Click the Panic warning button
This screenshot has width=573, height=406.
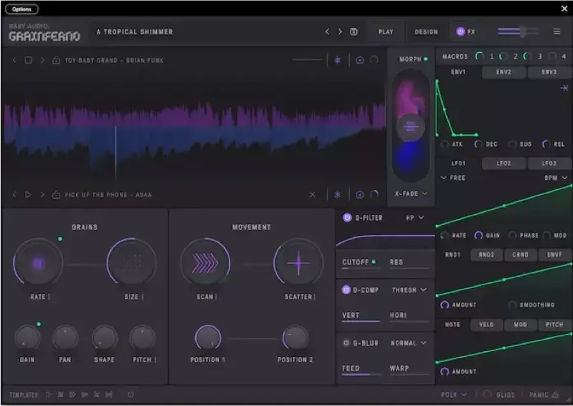[544, 395]
